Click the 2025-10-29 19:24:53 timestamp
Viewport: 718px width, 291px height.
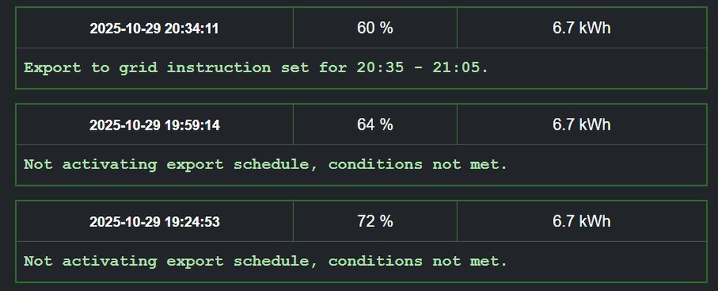click(154, 222)
